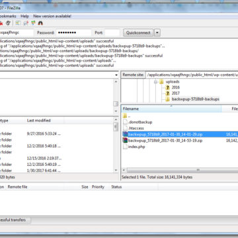Click the question-mark folder icon for 2017
This screenshot has height=238, width=238.
coord(167,93)
